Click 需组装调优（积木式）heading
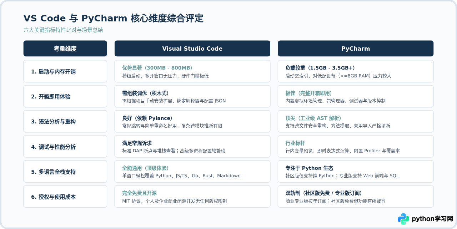This screenshot has height=229, width=457. tap(146, 93)
